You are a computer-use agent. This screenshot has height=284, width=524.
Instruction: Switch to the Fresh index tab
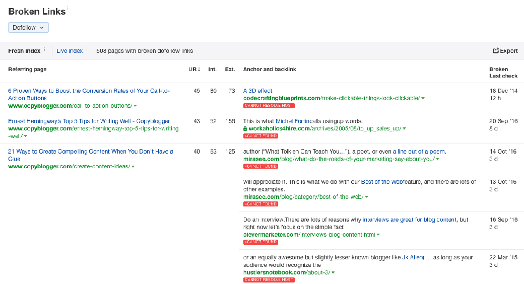point(24,51)
